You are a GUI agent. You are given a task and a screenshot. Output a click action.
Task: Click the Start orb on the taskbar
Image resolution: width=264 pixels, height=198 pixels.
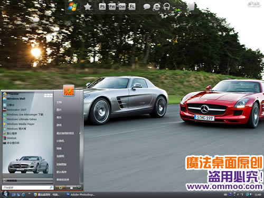pos(5,194)
